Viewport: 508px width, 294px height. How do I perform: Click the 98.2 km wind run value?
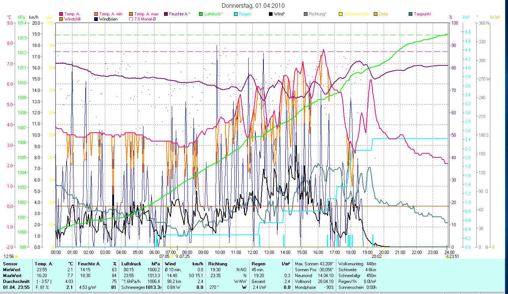174,282
